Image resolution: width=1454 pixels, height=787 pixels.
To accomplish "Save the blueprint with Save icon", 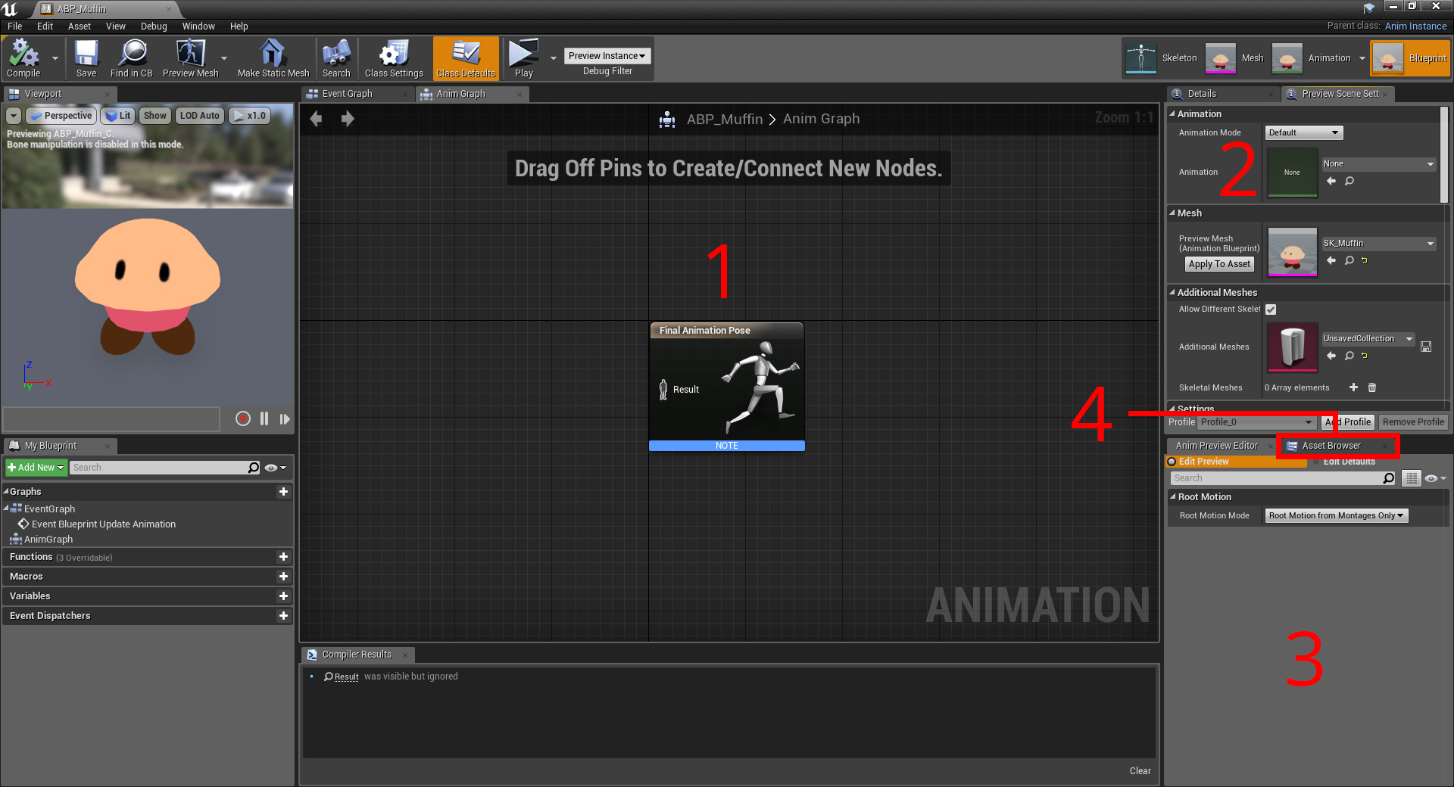I will coord(86,58).
